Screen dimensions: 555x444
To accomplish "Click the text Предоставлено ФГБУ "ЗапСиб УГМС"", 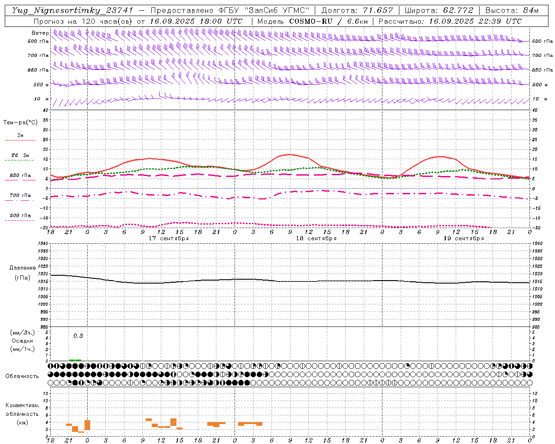I will click(230, 10).
